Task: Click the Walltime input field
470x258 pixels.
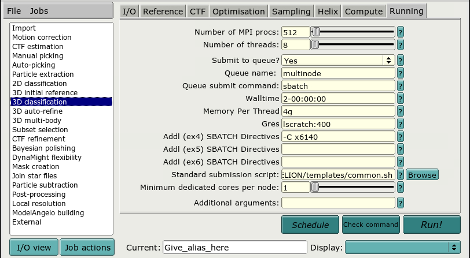Action: click(338, 99)
